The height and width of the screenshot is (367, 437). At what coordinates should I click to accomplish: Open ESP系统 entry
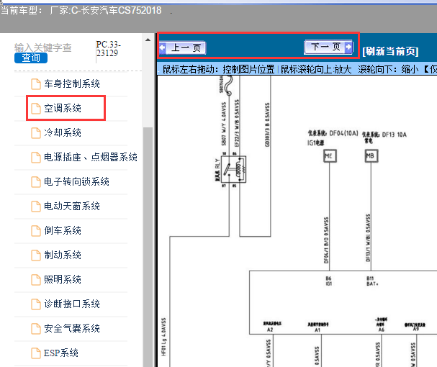61,353
